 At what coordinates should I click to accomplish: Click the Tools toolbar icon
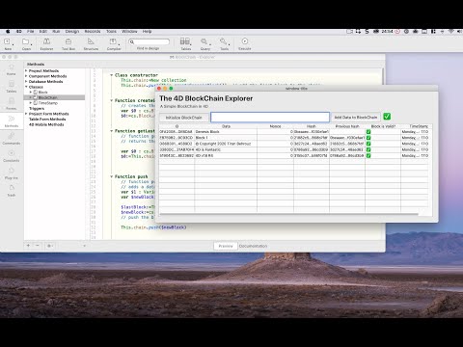(x=224, y=41)
